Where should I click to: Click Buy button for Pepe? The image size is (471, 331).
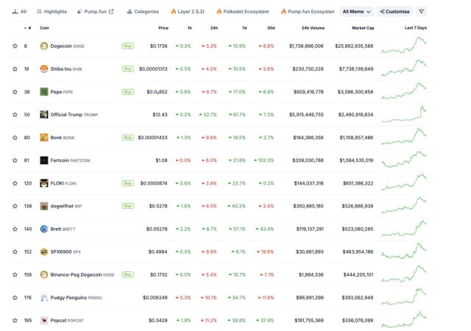click(x=127, y=92)
